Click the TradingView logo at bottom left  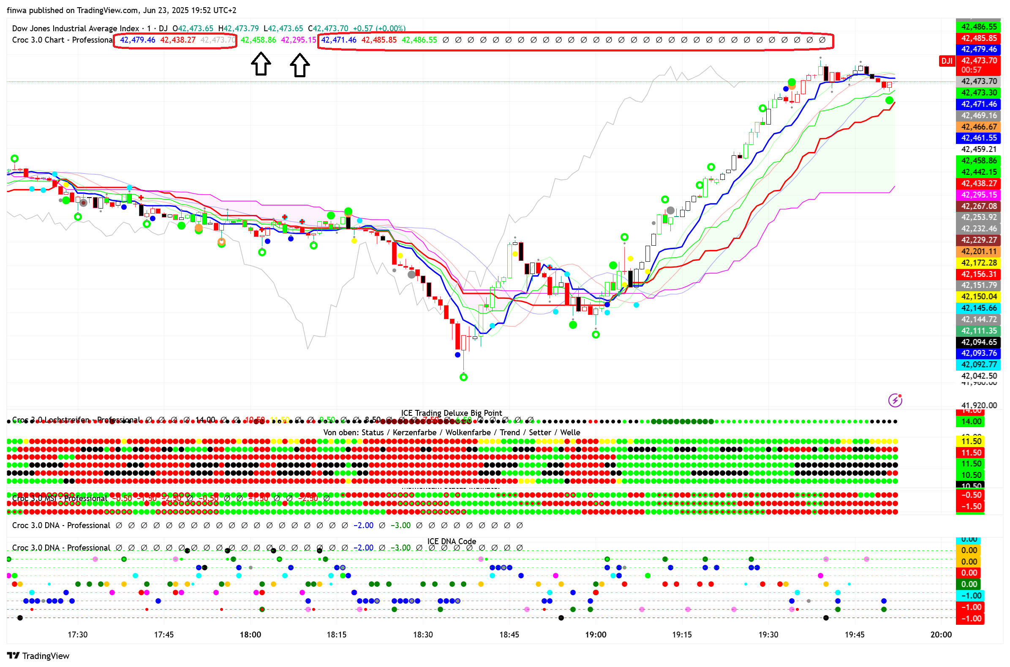tap(38, 656)
